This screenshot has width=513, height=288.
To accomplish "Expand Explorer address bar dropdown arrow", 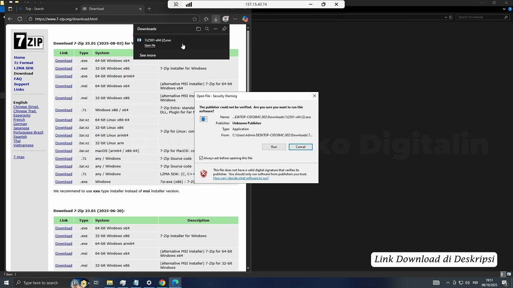I will tap(446, 17).
